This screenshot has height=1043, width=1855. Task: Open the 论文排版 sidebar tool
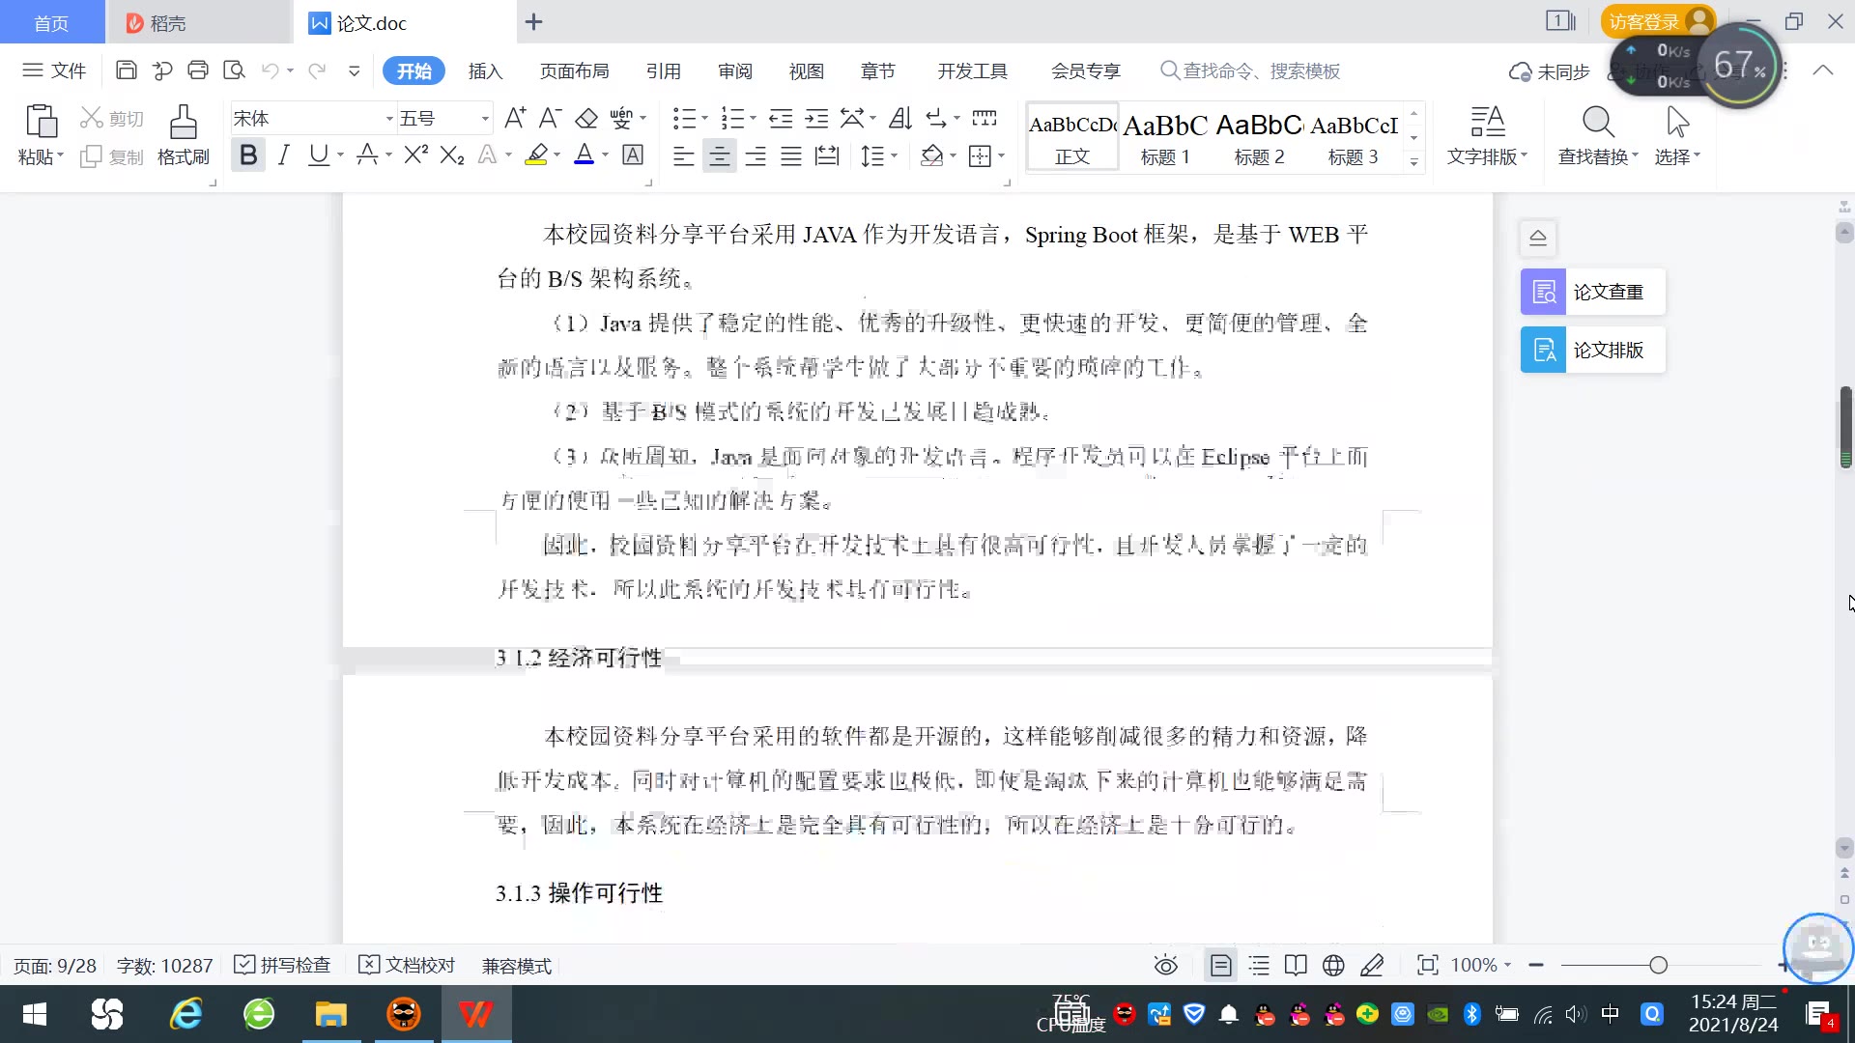(1592, 350)
